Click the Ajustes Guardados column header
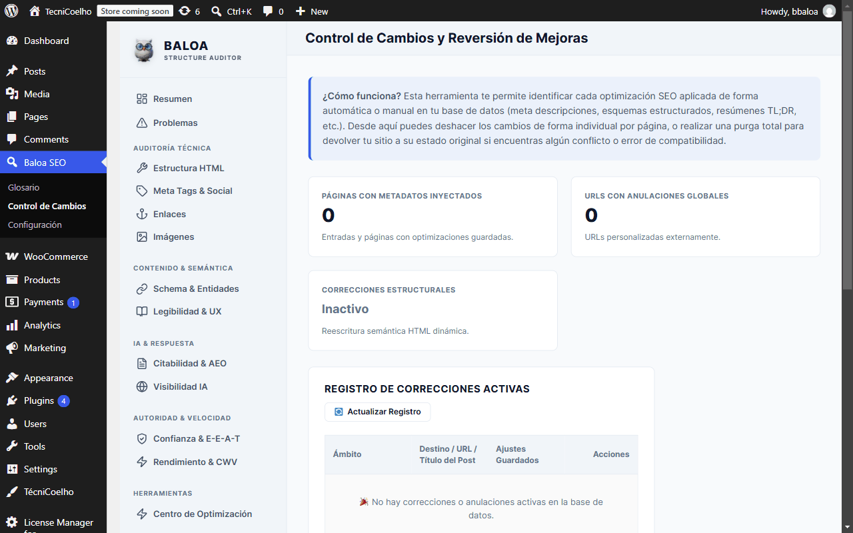Image resolution: width=853 pixels, height=533 pixels. (517, 454)
